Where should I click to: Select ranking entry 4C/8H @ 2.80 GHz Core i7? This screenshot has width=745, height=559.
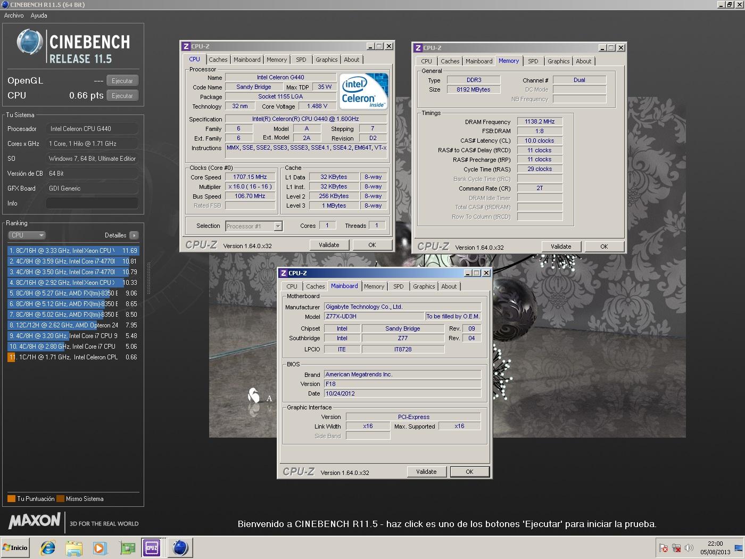tap(73, 347)
